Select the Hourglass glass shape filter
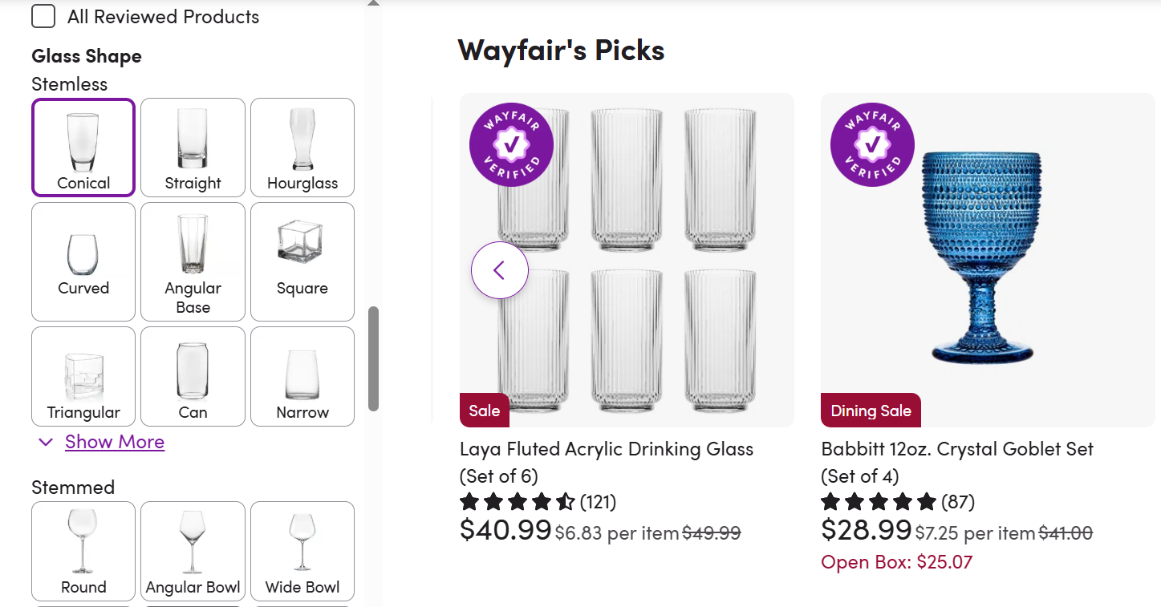Screen dimensions: 1161x607 (x=302, y=148)
